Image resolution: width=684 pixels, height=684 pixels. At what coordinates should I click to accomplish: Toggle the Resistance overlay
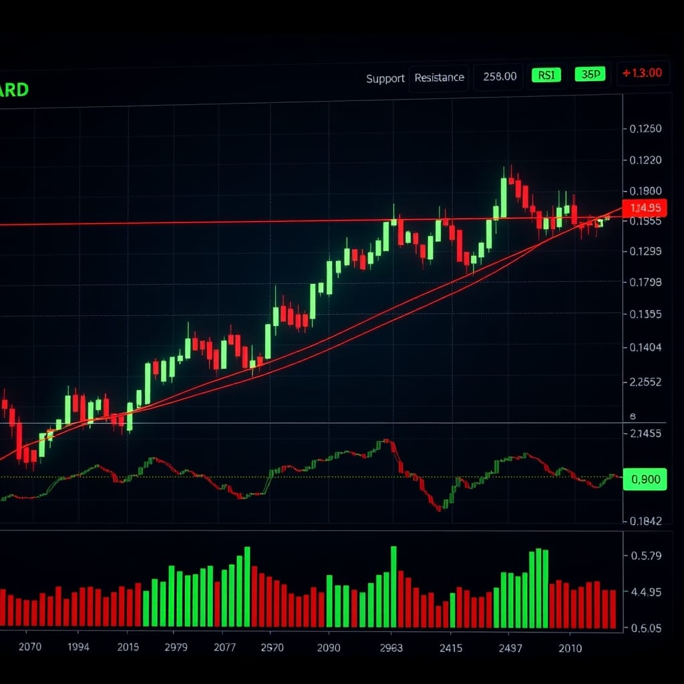click(x=440, y=77)
